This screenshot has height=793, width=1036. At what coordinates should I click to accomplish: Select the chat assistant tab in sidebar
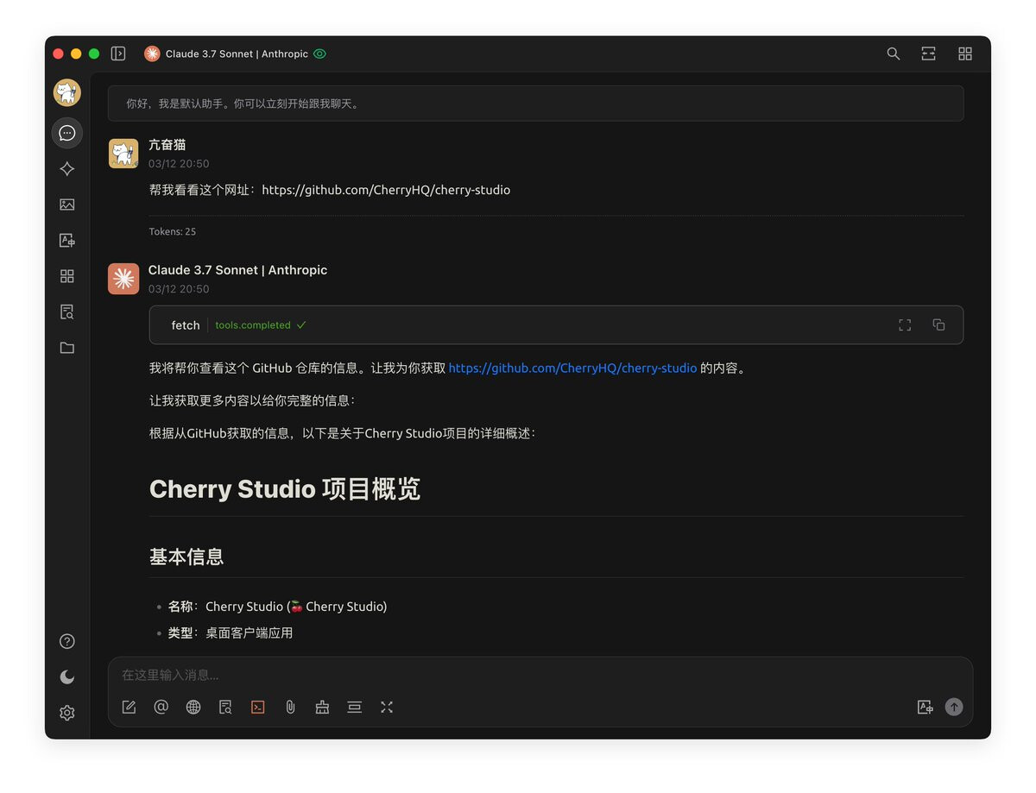pyautogui.click(x=67, y=133)
